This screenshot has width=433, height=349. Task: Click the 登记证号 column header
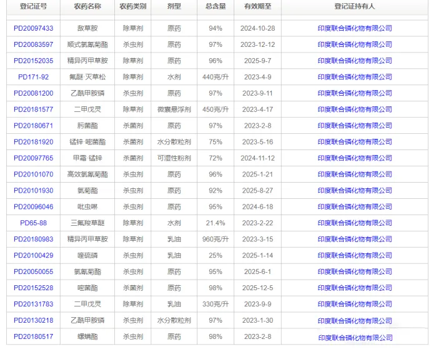point(33,6)
